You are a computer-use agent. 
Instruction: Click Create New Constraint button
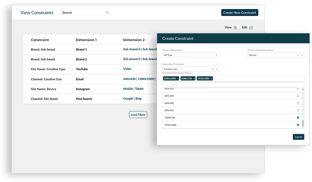click(240, 12)
